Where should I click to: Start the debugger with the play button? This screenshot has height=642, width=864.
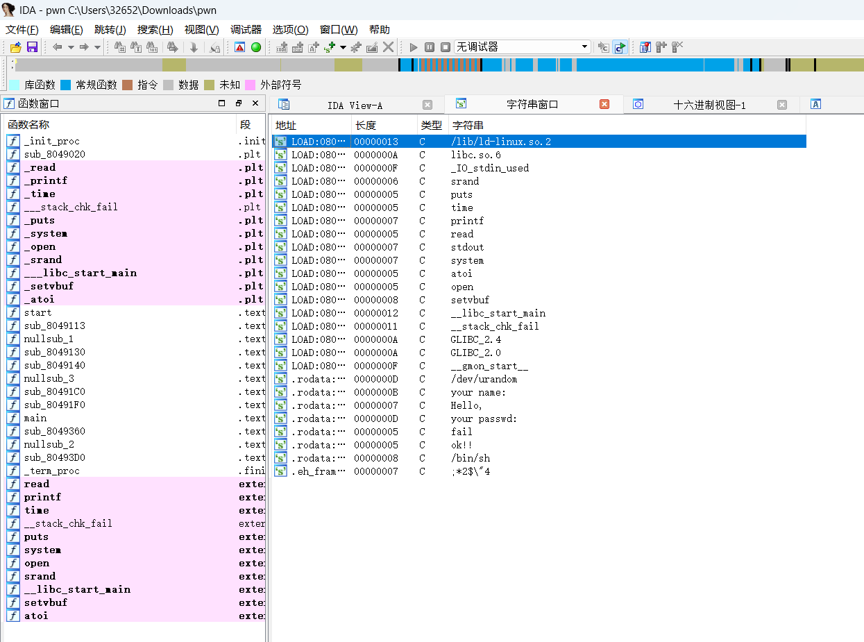click(414, 47)
